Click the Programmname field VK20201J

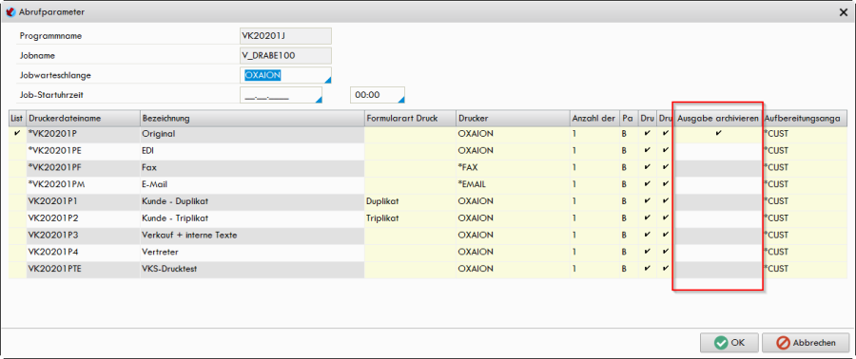click(x=285, y=36)
